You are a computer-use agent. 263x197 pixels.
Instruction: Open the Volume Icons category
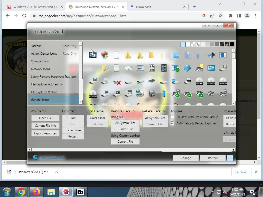(54, 61)
